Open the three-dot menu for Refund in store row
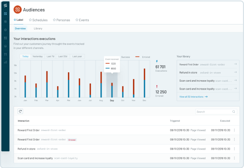 click(x=234, y=149)
